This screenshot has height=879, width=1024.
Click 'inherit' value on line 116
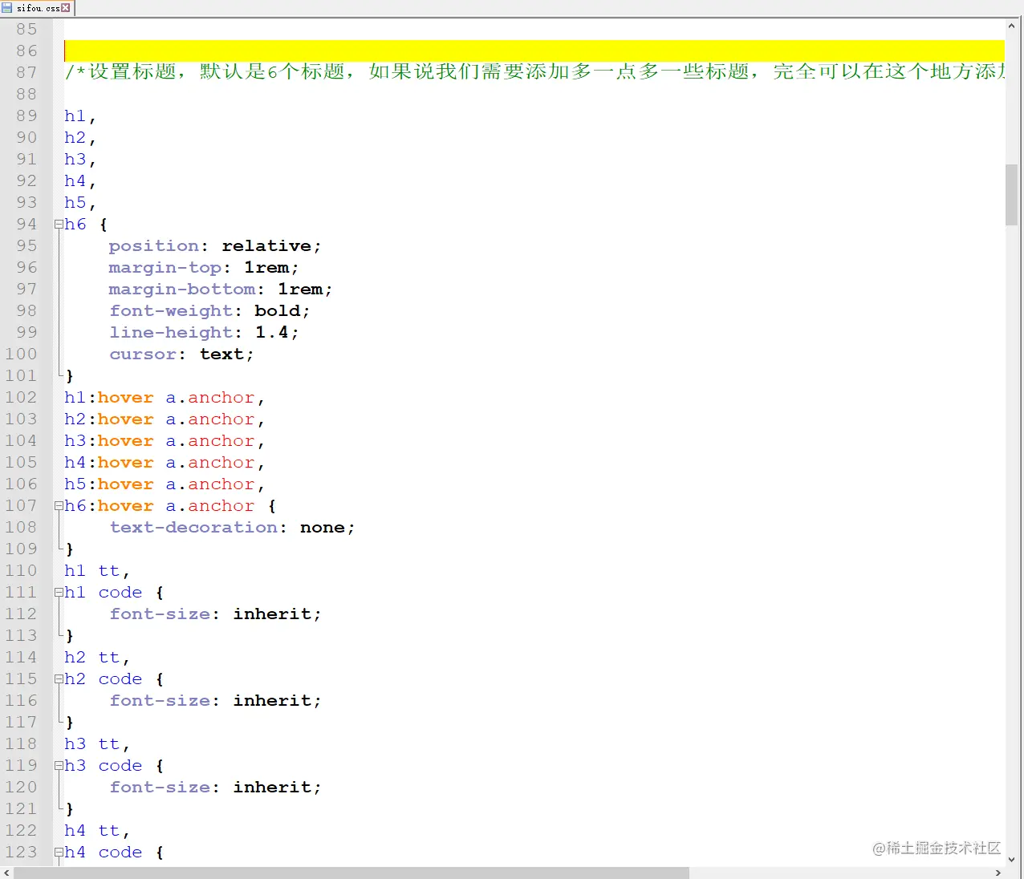[x=272, y=701]
